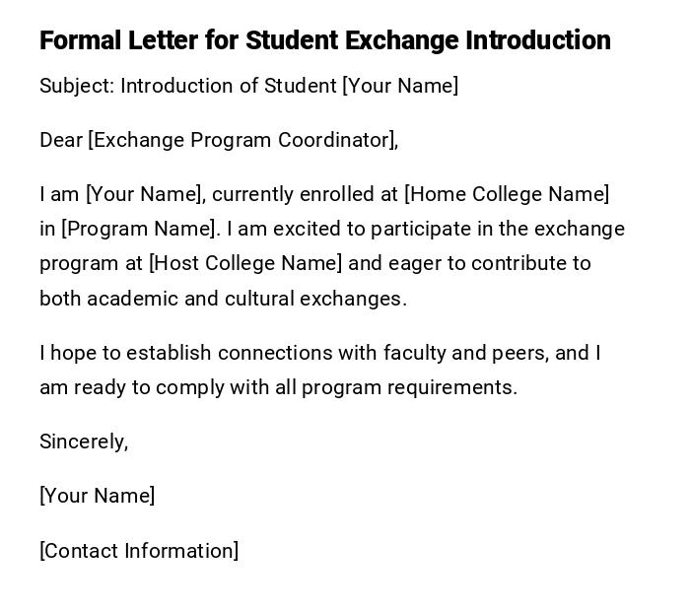Click the word "Subject:" in the subject line
This screenshot has height=612, width=690.
[77, 86]
